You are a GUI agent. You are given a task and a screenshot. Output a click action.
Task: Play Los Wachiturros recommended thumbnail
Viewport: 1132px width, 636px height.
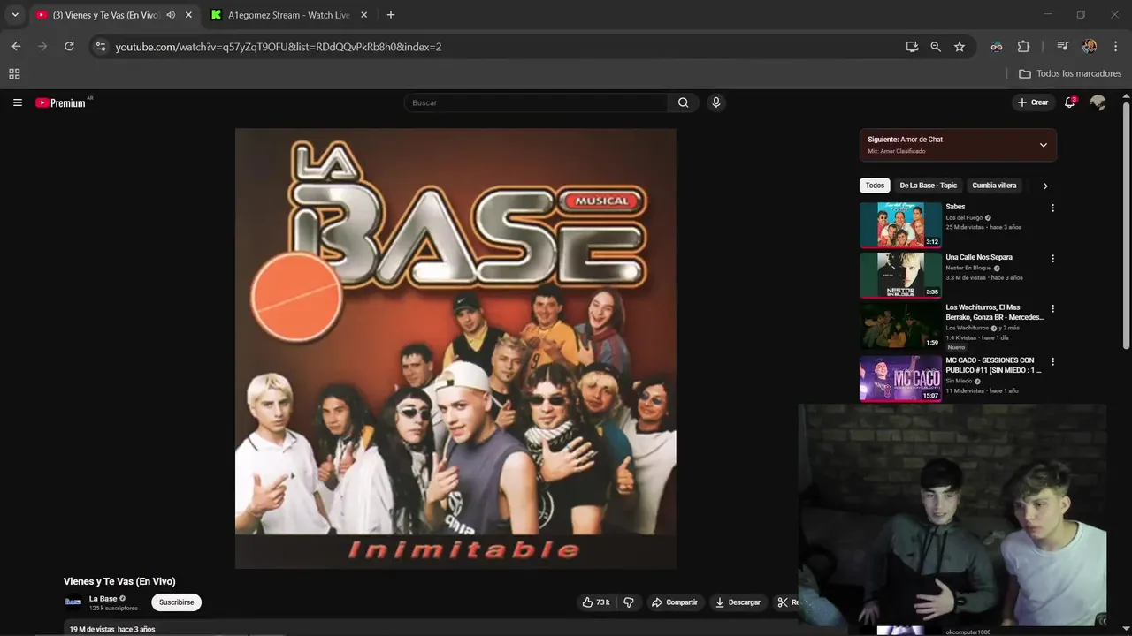pyautogui.click(x=900, y=326)
